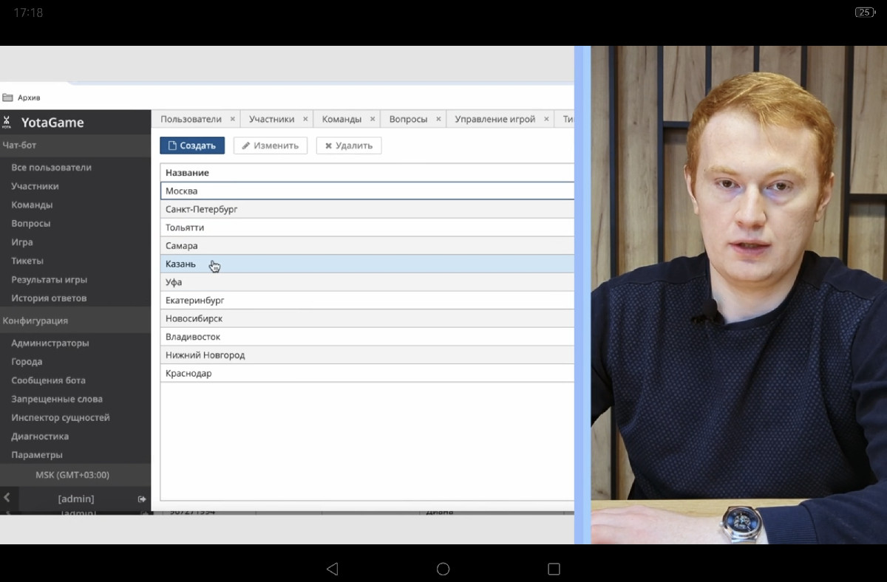This screenshot has width=887, height=582.
Task: Open Результаты игры in the sidebar
Action: click(50, 280)
